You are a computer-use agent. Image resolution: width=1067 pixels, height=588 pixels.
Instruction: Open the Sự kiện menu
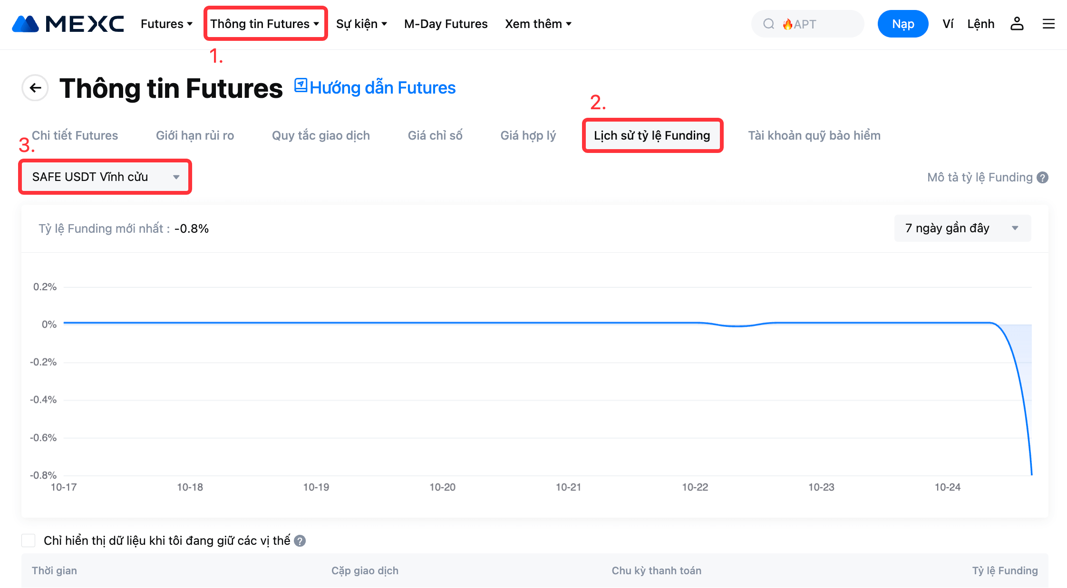(x=361, y=24)
